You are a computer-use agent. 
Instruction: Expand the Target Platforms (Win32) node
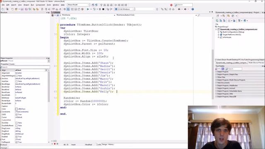coord(219,35)
